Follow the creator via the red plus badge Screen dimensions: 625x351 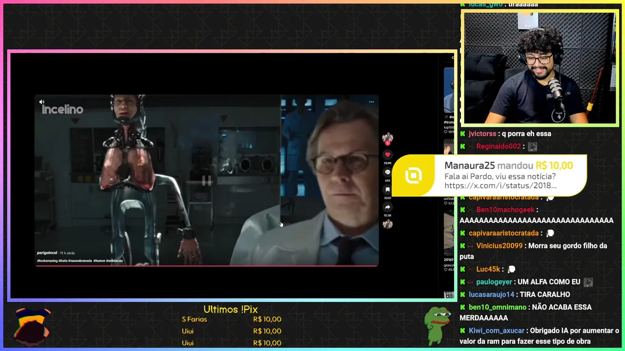pyautogui.click(x=388, y=143)
